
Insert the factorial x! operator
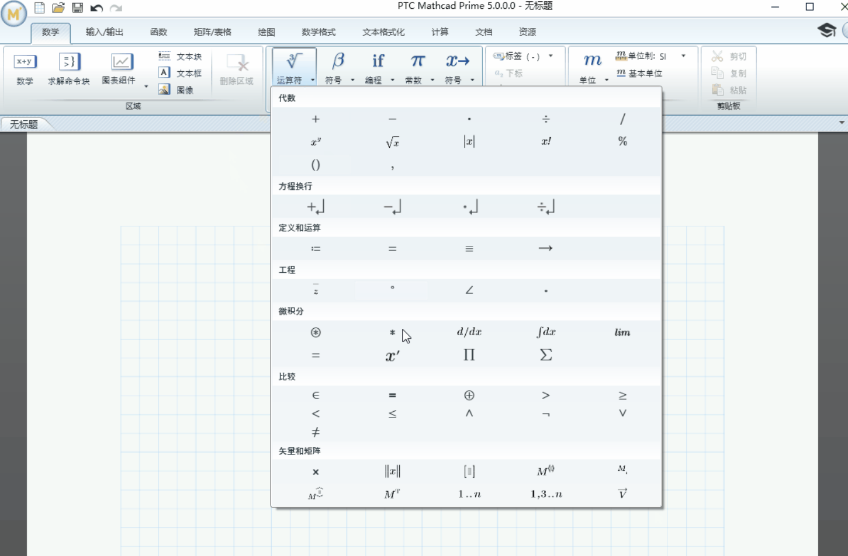pos(546,142)
